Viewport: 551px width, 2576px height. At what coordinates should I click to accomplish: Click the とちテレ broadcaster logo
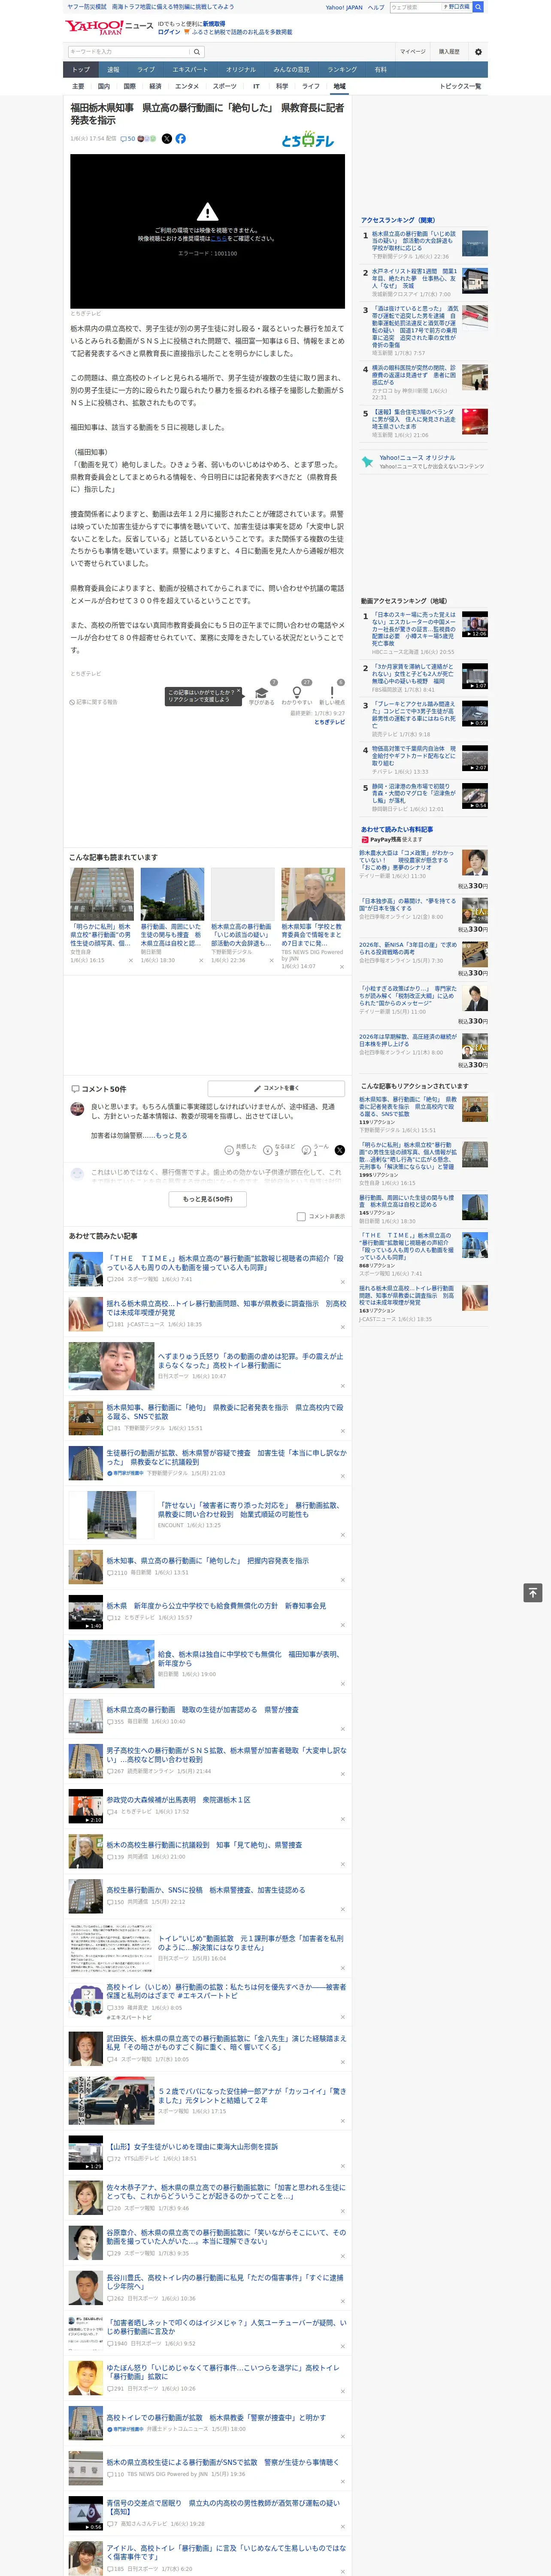click(308, 140)
